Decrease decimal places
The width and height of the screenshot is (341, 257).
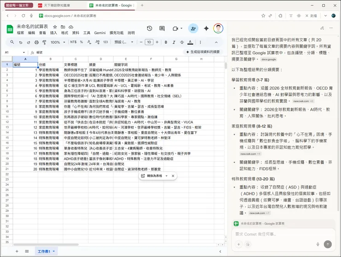point(89,42)
